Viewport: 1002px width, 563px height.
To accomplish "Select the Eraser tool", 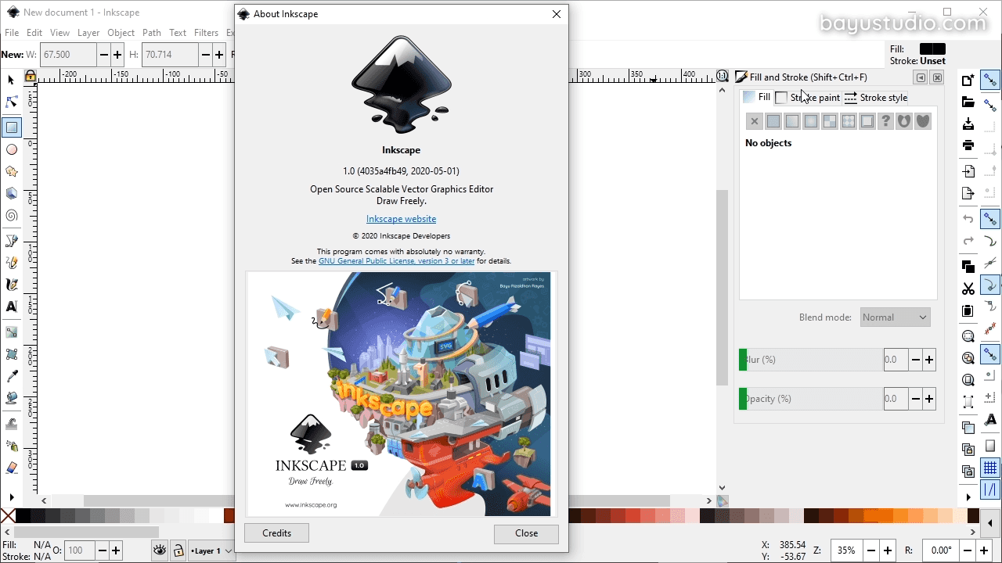I will (x=11, y=468).
